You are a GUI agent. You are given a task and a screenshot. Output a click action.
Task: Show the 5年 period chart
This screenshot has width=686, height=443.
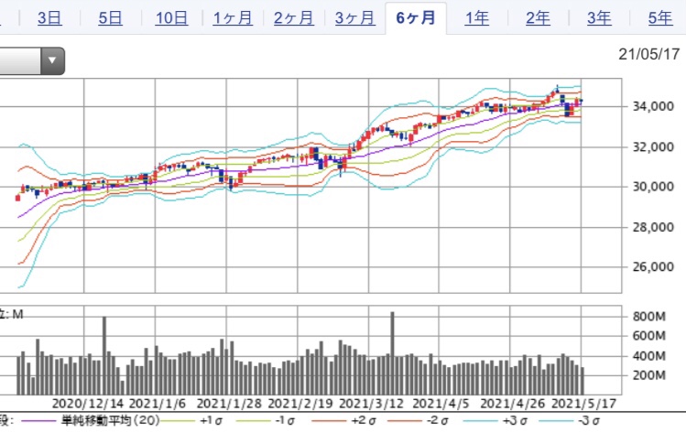660,18
